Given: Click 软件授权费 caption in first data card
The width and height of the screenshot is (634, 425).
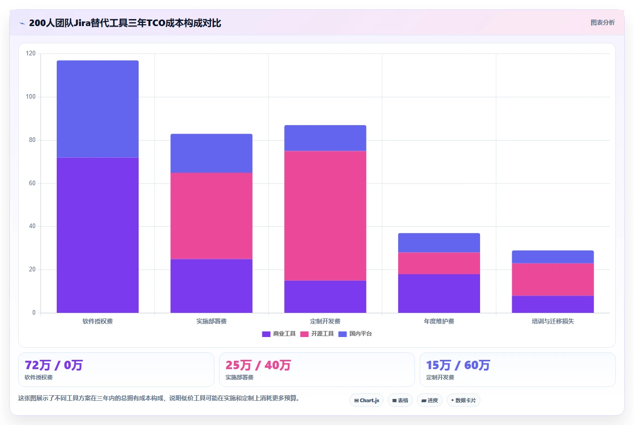Looking at the screenshot, I should pos(39,378).
